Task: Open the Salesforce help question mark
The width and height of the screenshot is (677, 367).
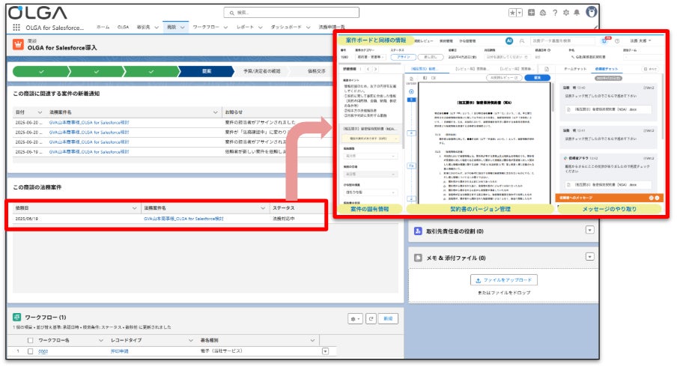Action: point(555,13)
